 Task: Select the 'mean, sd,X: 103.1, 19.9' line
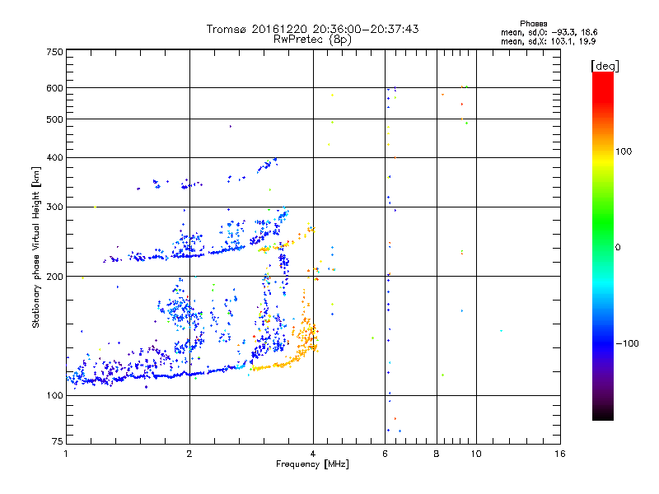coord(548,41)
